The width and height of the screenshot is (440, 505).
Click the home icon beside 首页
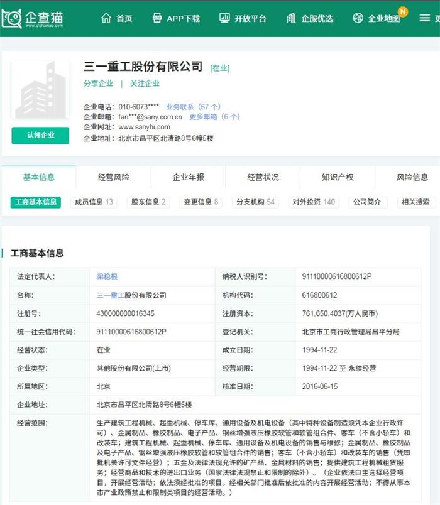106,18
